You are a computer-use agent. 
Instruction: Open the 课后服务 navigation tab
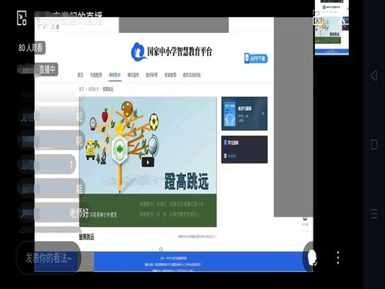click(x=133, y=75)
